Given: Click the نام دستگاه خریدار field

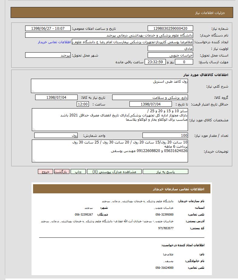Looking at the screenshot, I should [109, 35].
